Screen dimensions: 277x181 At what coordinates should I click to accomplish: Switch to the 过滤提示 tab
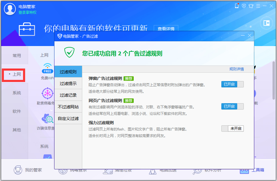tap(68, 83)
